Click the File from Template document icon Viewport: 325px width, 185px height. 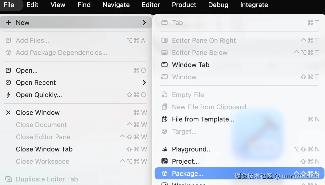click(x=165, y=119)
